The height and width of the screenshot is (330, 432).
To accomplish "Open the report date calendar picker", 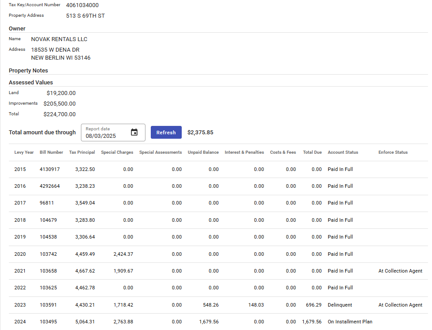I will click(x=134, y=133).
